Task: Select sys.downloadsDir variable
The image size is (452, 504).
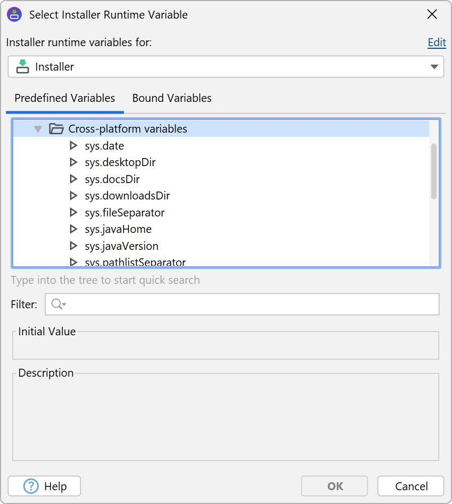Action: point(127,196)
